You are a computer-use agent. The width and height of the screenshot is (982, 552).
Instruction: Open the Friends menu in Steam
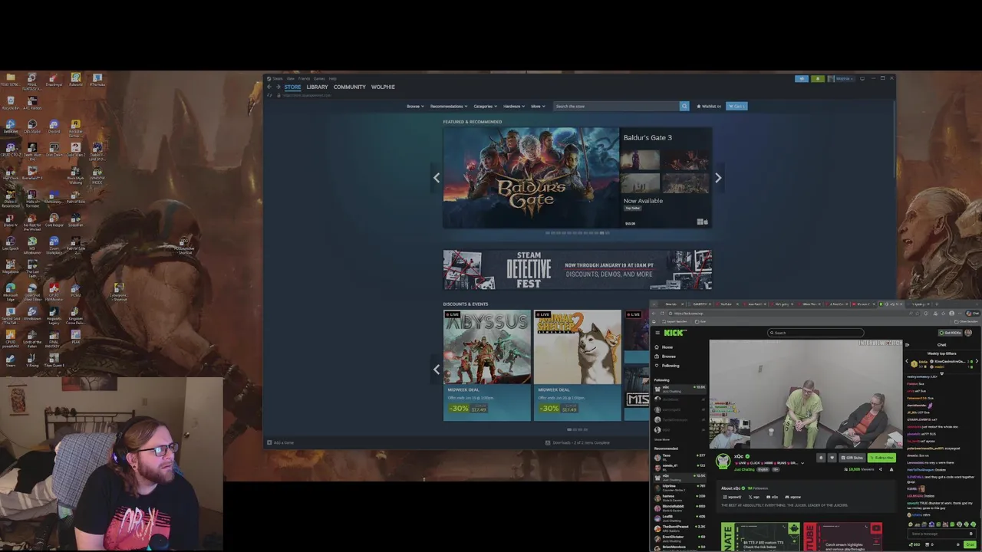pyautogui.click(x=304, y=78)
